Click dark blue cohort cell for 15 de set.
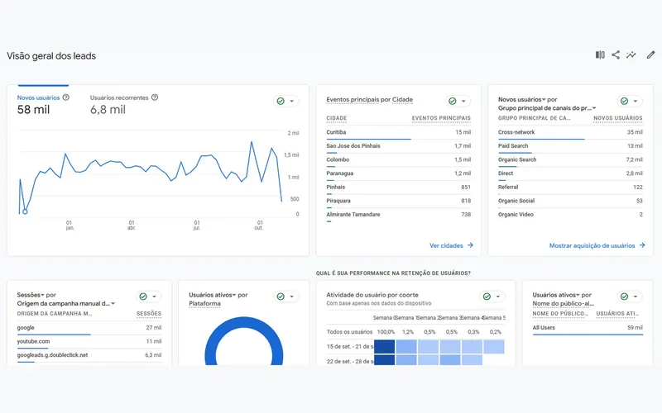Screen dimensions: 662x413 point(384,346)
